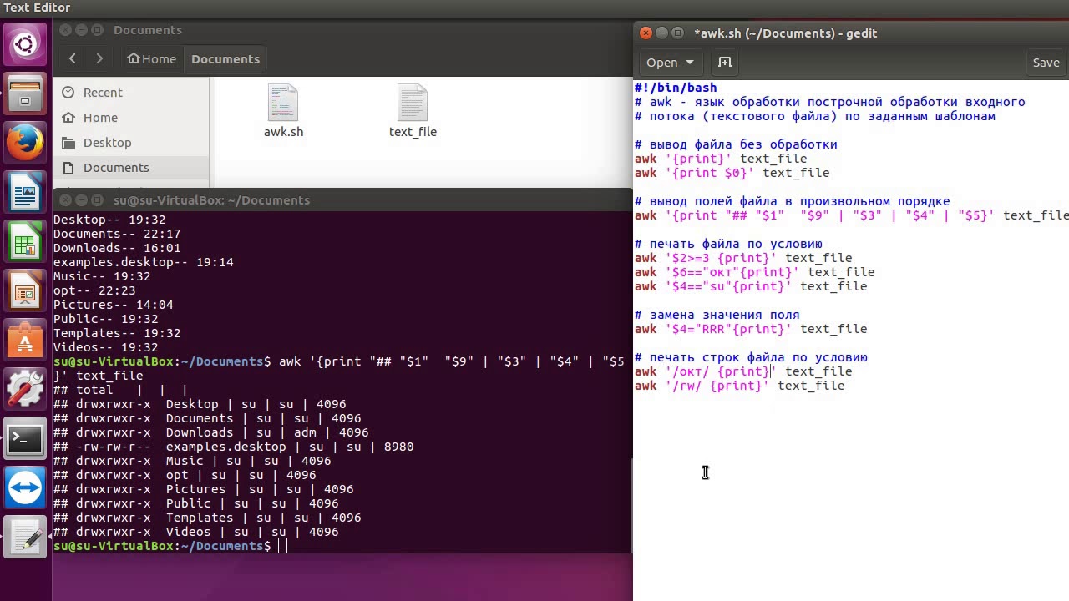Click the "awk '{print $0}' text_file" line

click(732, 173)
